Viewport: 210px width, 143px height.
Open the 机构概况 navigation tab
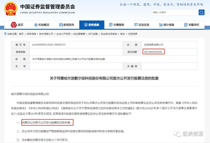click(42, 25)
